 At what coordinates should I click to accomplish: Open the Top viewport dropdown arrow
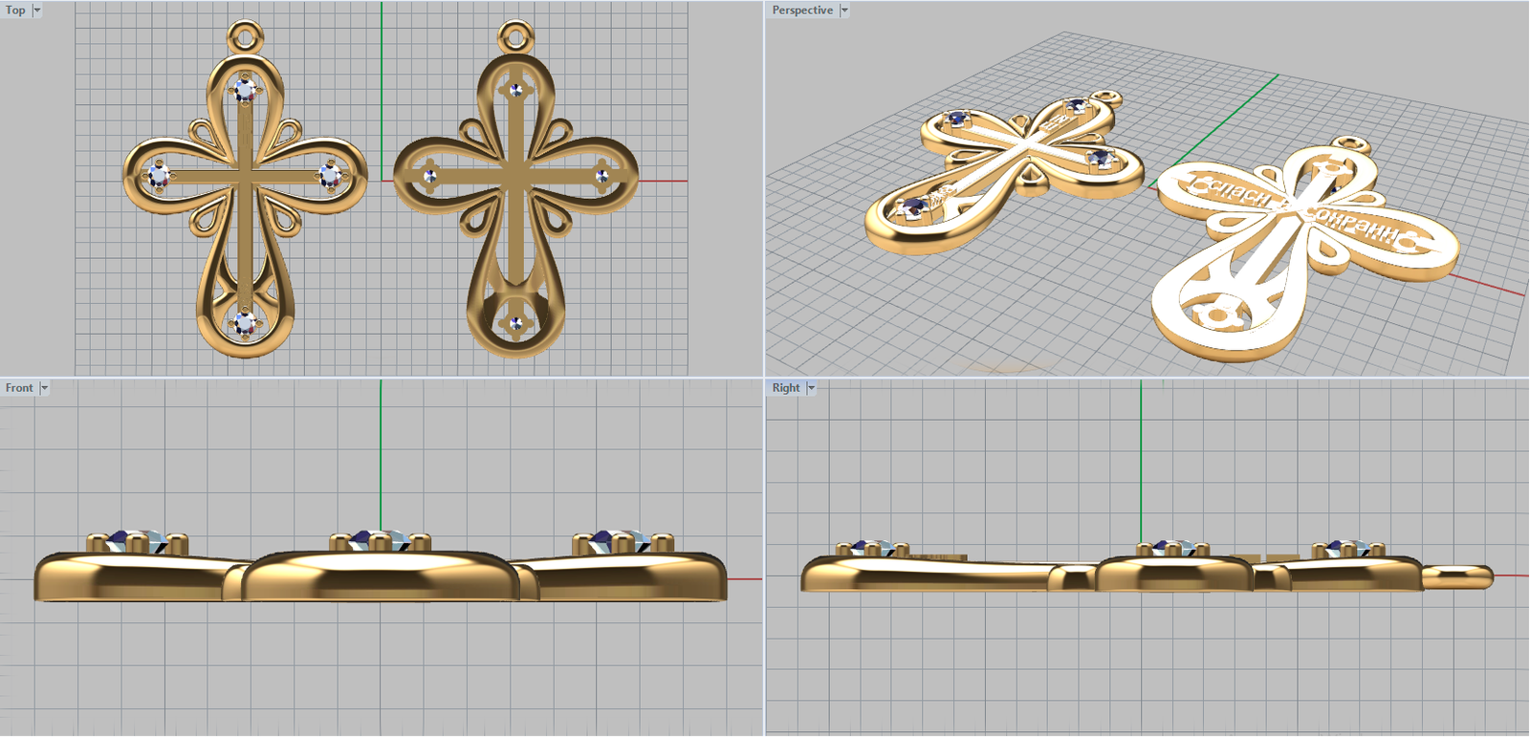pos(37,11)
